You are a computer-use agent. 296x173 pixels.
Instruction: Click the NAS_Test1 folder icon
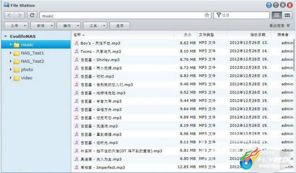pyautogui.click(x=16, y=53)
